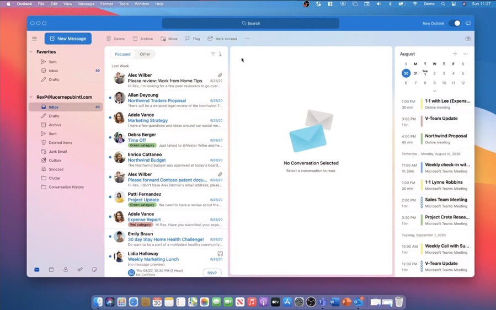
Task: Select date 31 in mini calendar
Action: 415,73
